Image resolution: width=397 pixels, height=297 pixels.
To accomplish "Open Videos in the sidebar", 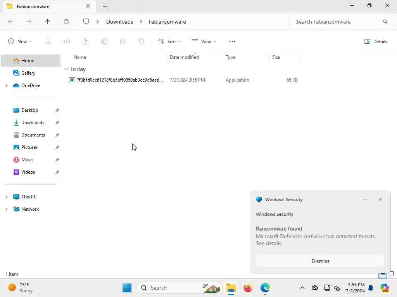I will pos(28,172).
